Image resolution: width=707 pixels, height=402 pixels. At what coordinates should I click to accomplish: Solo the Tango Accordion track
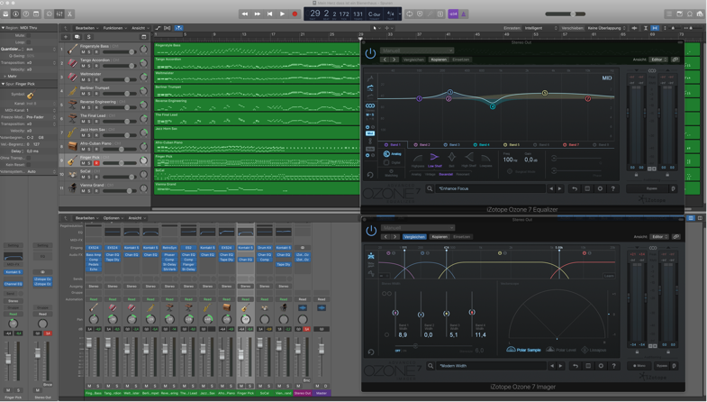point(89,66)
